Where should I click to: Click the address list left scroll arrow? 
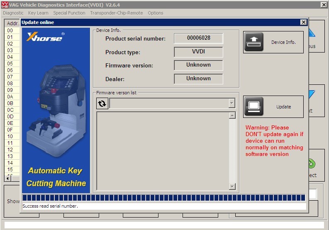[x=8, y=179]
